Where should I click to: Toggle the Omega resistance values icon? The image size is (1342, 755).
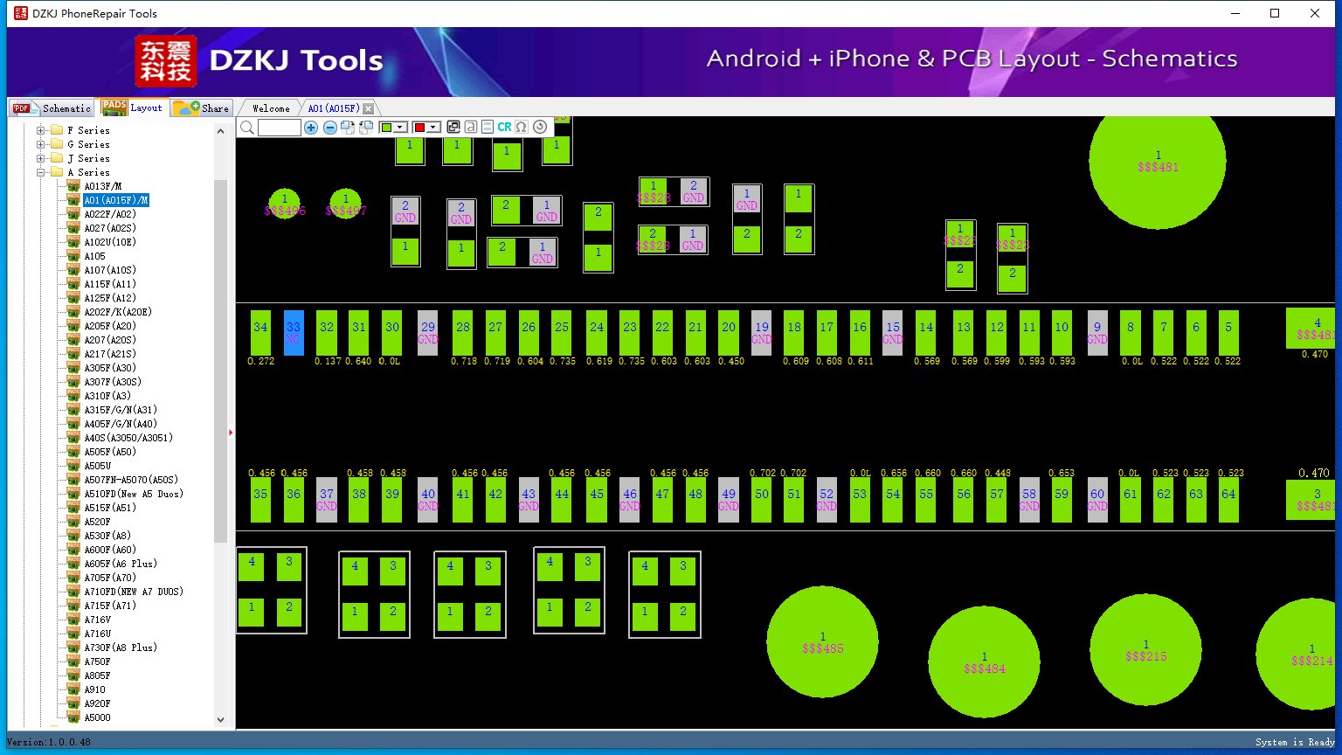click(522, 127)
